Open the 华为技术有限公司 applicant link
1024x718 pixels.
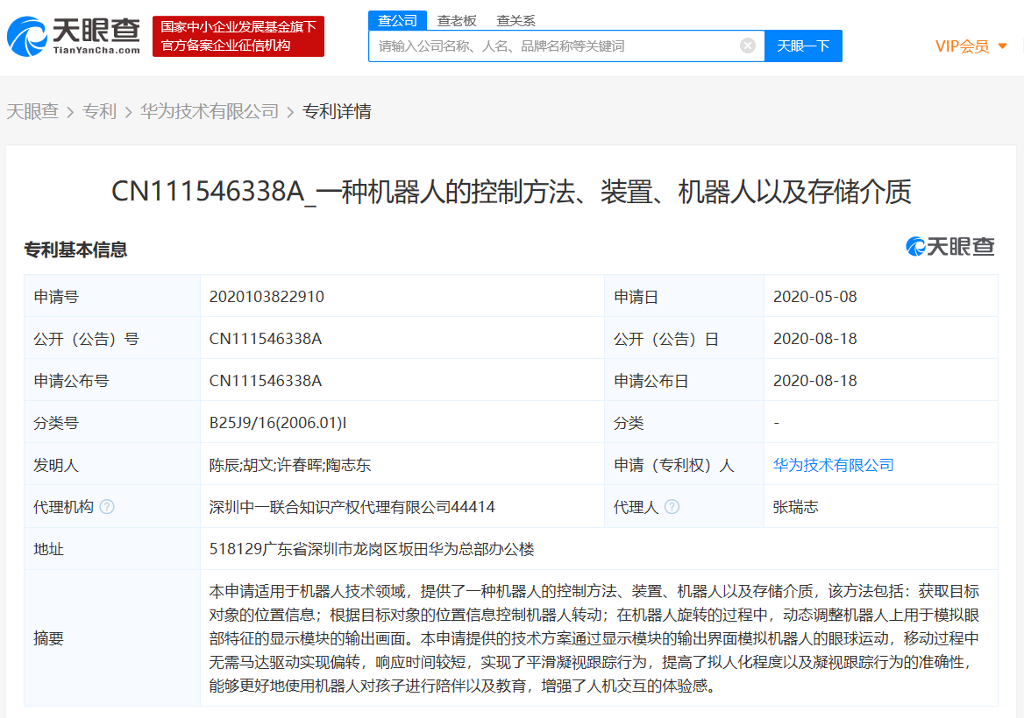click(834, 465)
